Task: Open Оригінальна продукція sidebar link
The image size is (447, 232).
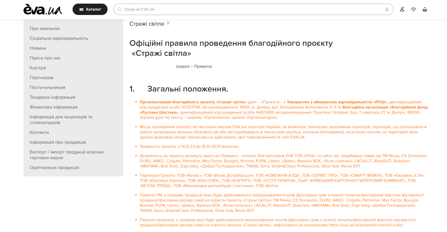Action: [x=54, y=167]
